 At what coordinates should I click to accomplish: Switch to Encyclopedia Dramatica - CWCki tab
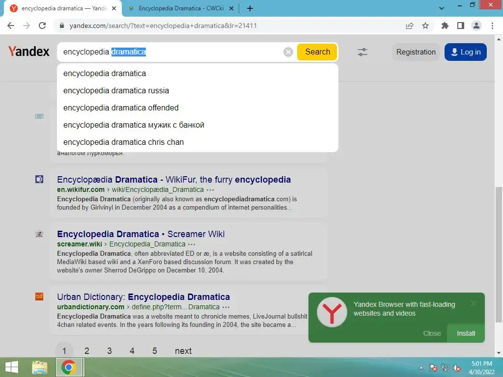181,8
